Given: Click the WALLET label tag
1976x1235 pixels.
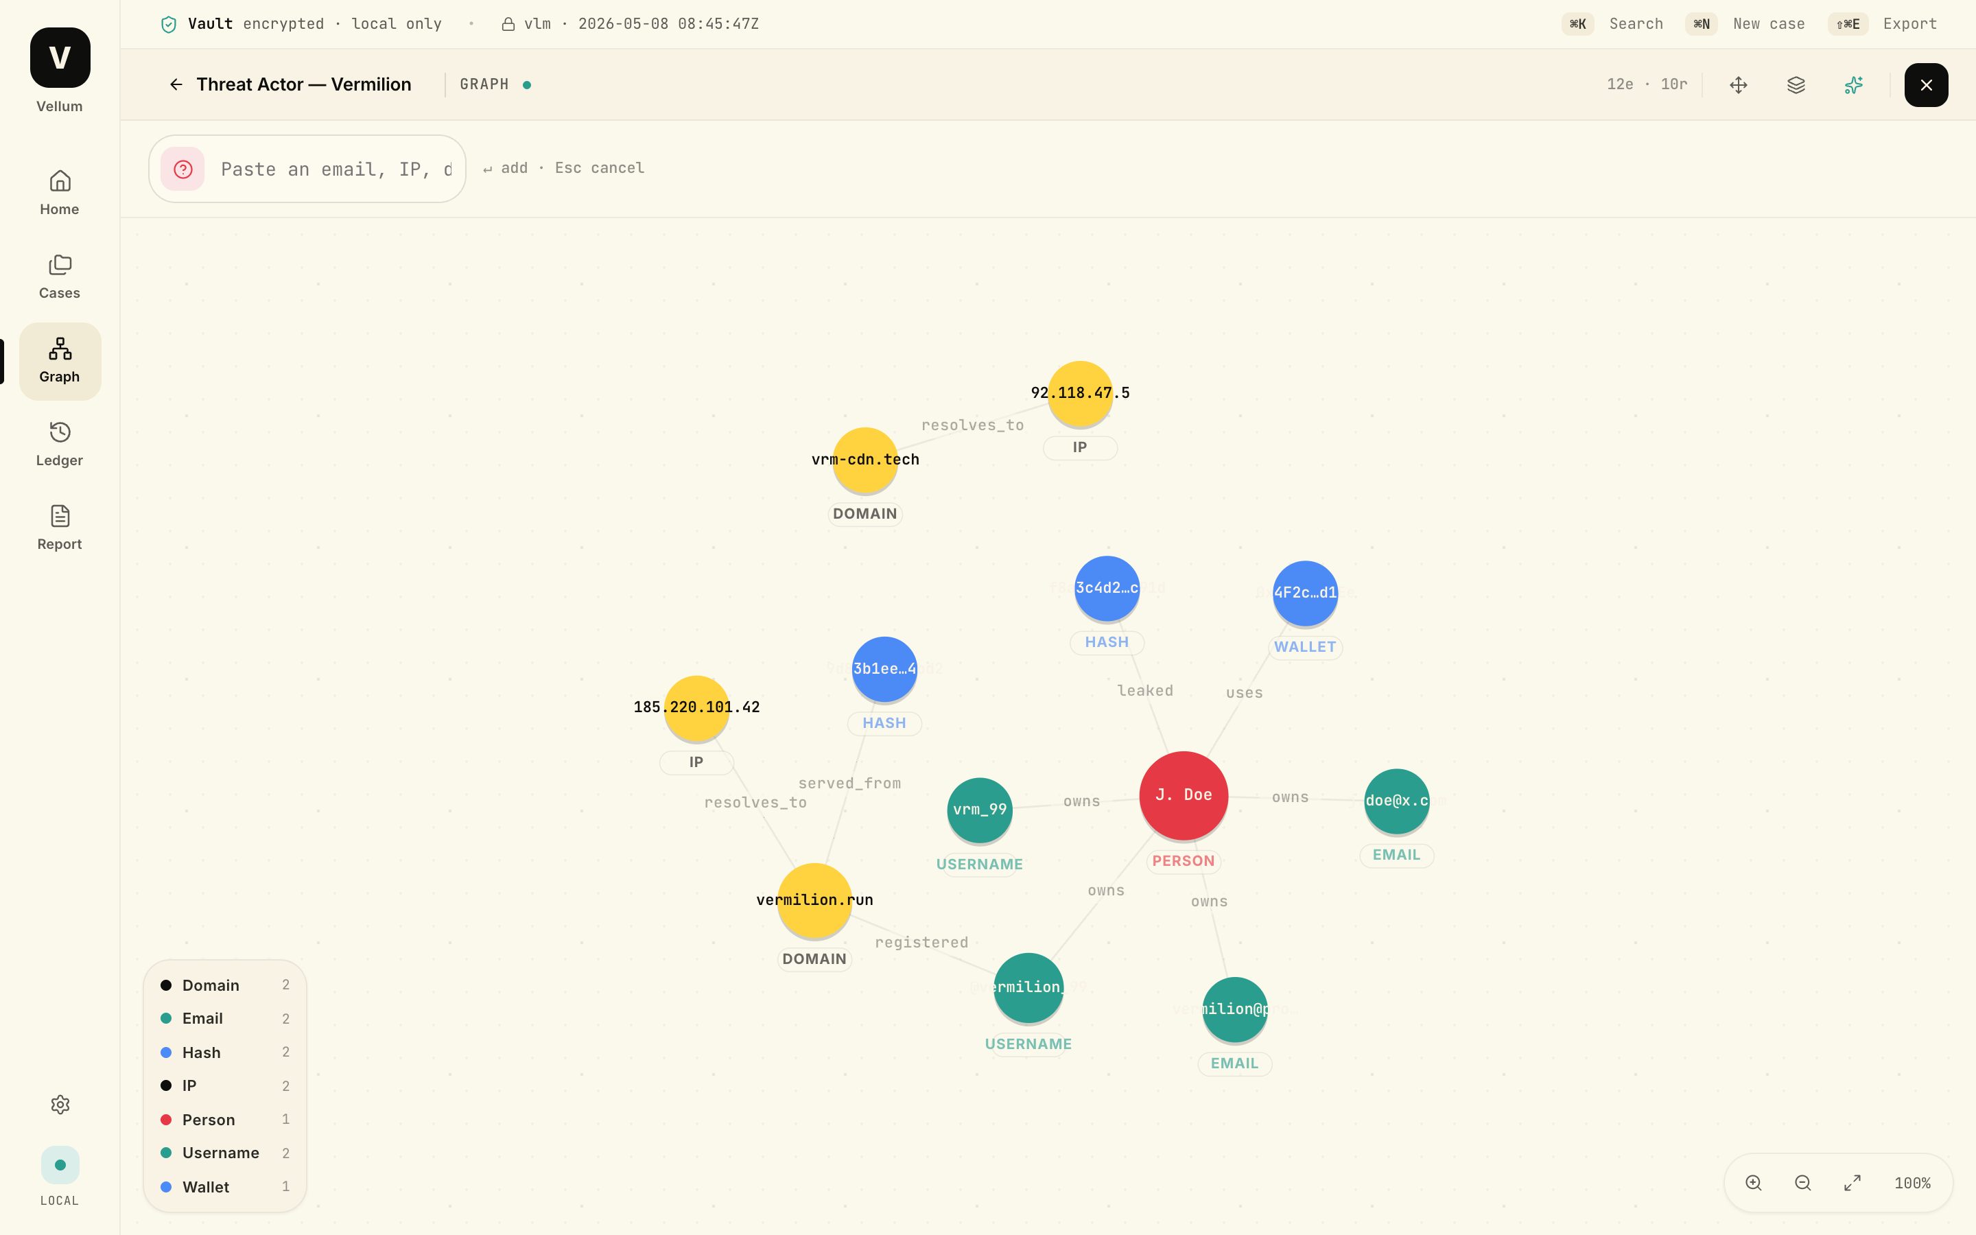Looking at the screenshot, I should click(1305, 647).
